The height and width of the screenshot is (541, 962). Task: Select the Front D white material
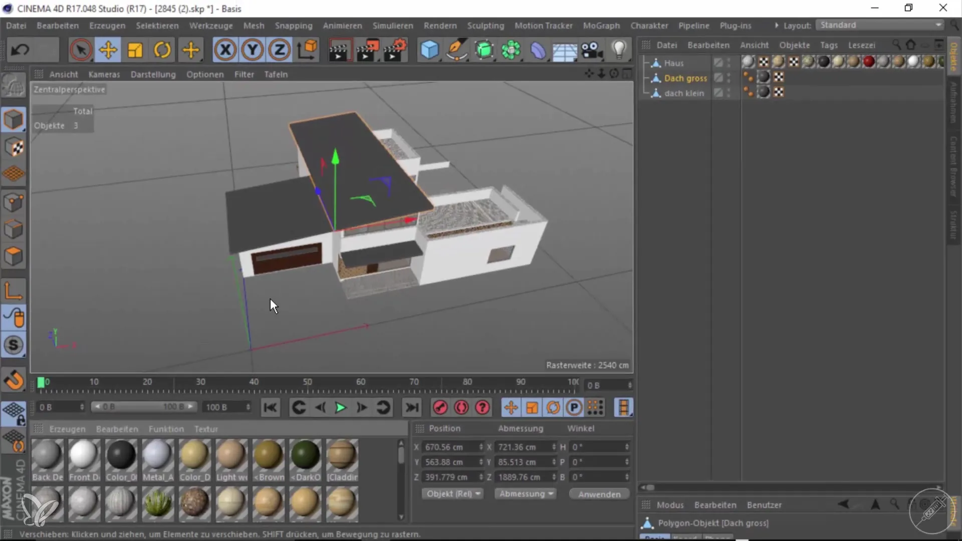[x=84, y=460]
